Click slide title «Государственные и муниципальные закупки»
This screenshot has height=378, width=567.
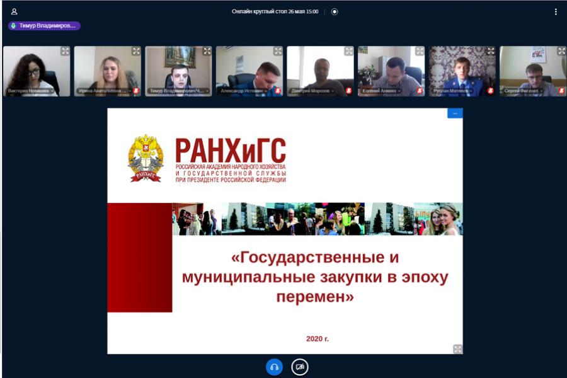[x=315, y=277]
